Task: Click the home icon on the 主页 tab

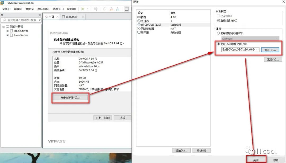Action: pyautogui.click(x=46, y=17)
